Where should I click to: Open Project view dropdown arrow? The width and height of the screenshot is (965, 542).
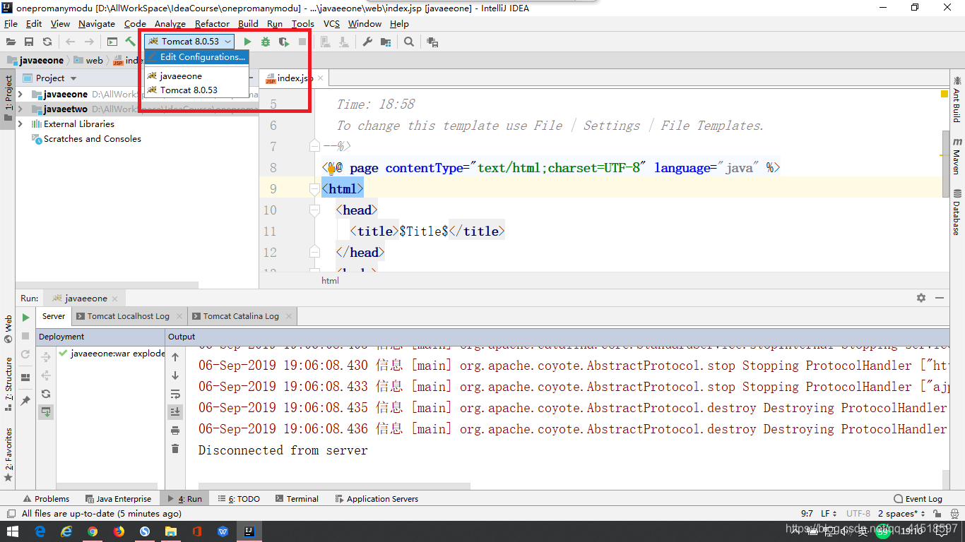click(73, 78)
